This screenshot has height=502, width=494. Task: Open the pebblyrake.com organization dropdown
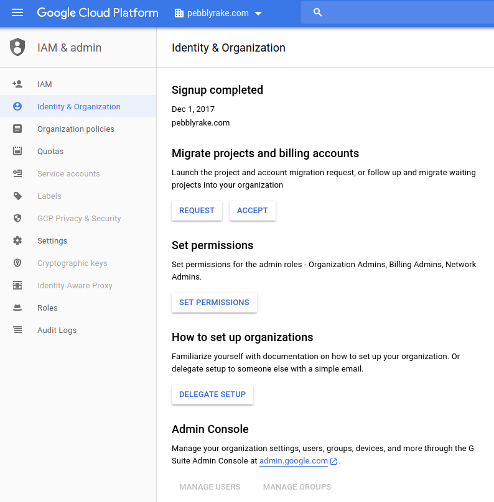tap(218, 12)
